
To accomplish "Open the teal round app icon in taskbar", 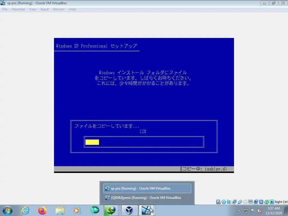I will 94,210.
